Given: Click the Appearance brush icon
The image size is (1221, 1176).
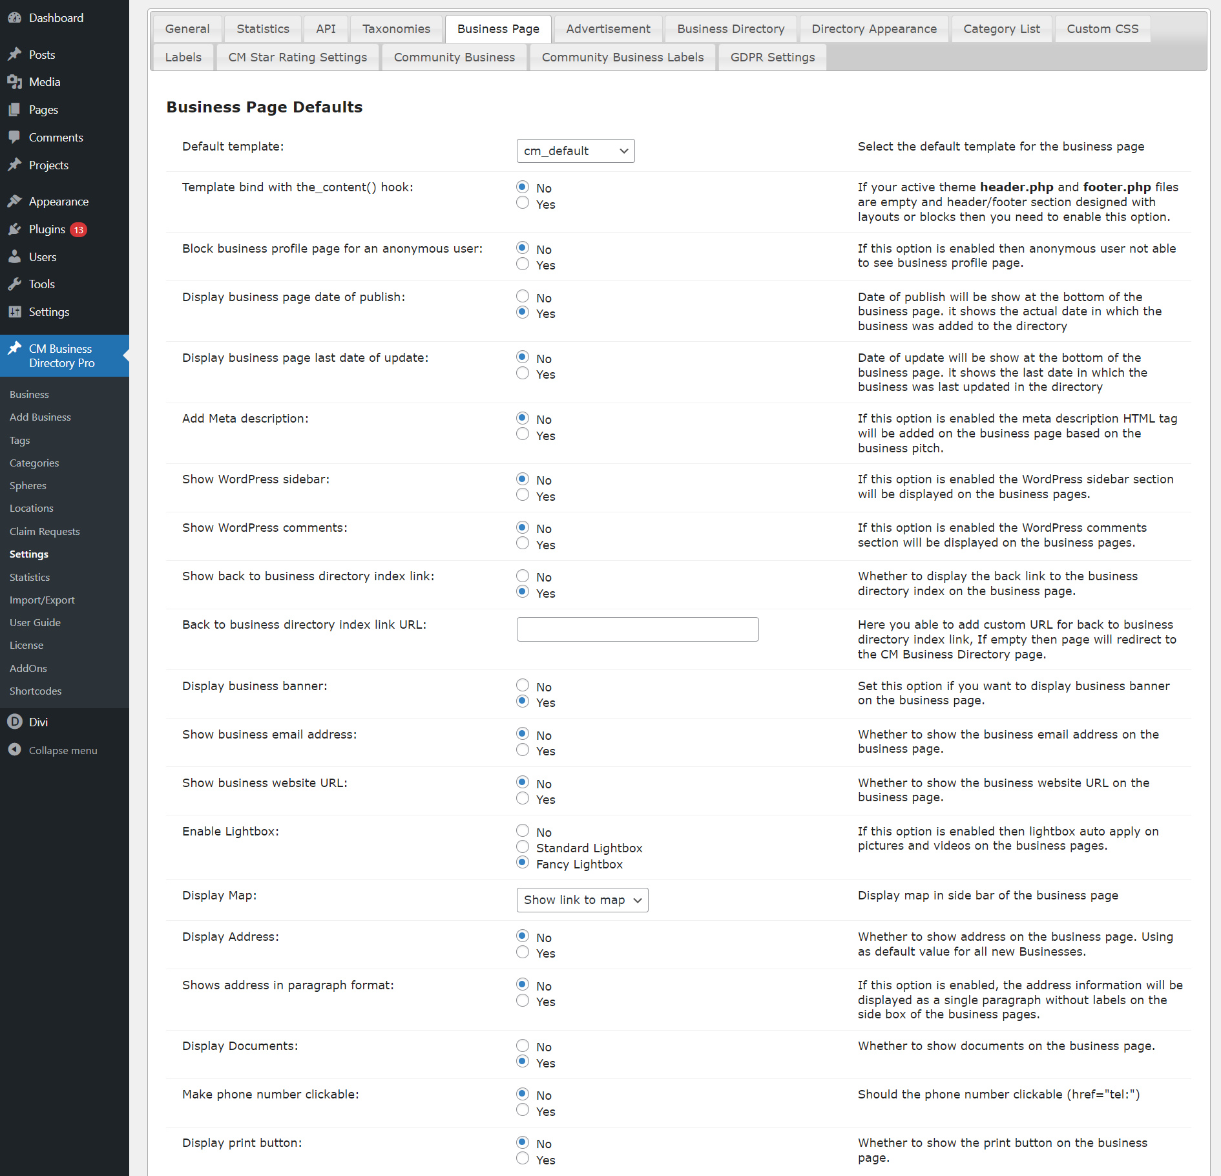Looking at the screenshot, I should tap(15, 201).
